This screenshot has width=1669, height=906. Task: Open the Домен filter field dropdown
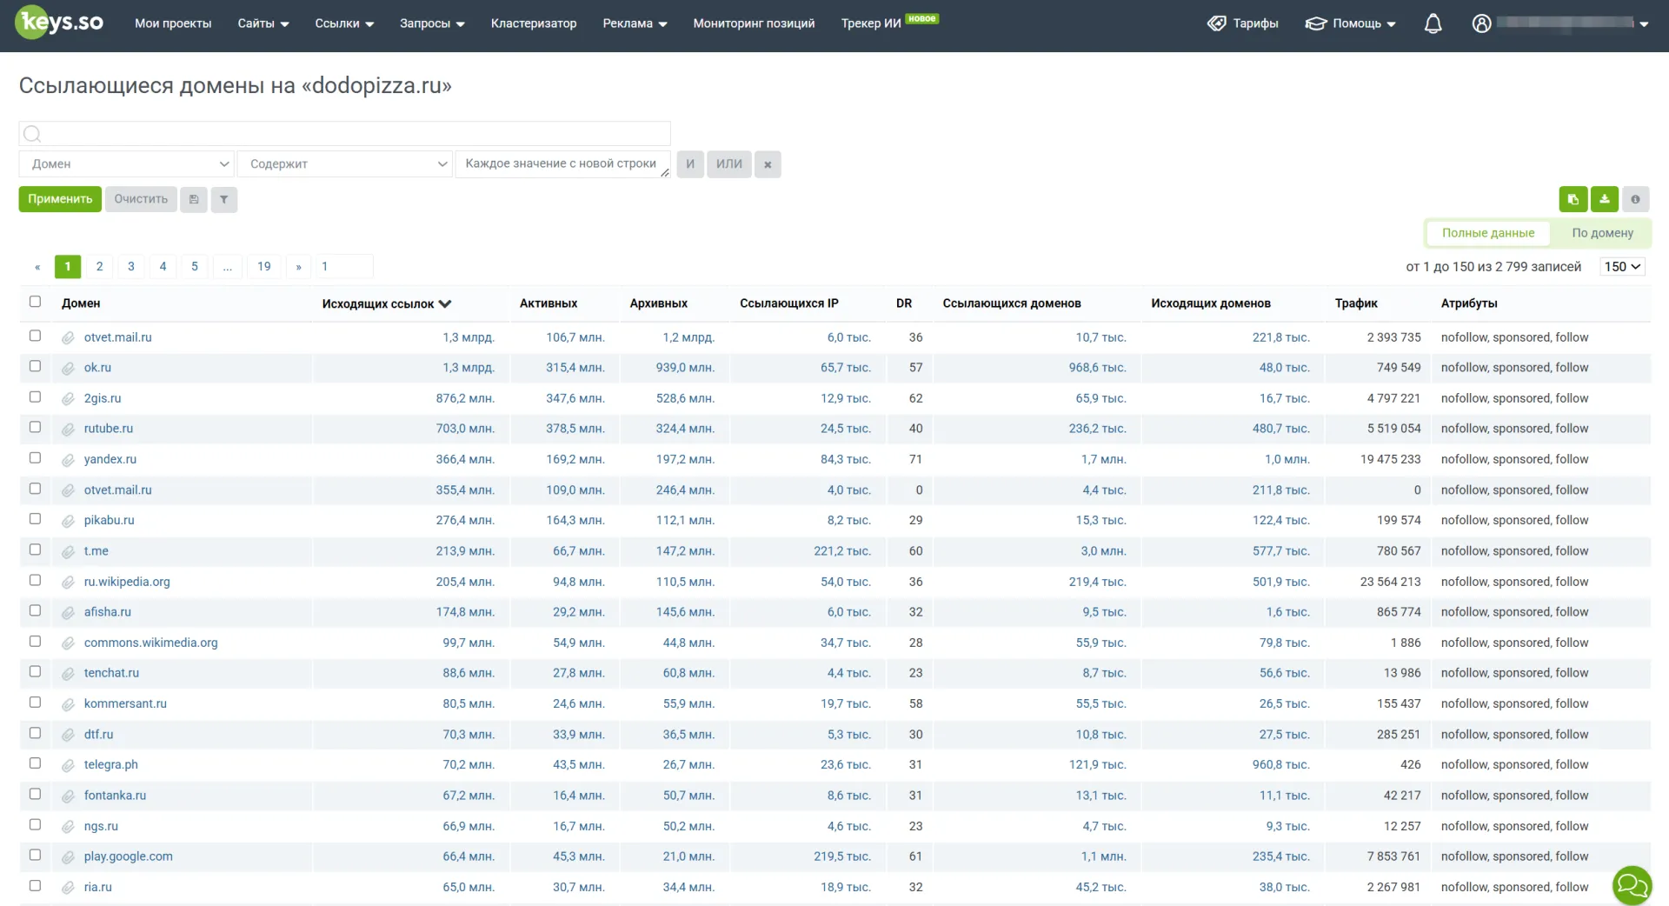point(126,164)
